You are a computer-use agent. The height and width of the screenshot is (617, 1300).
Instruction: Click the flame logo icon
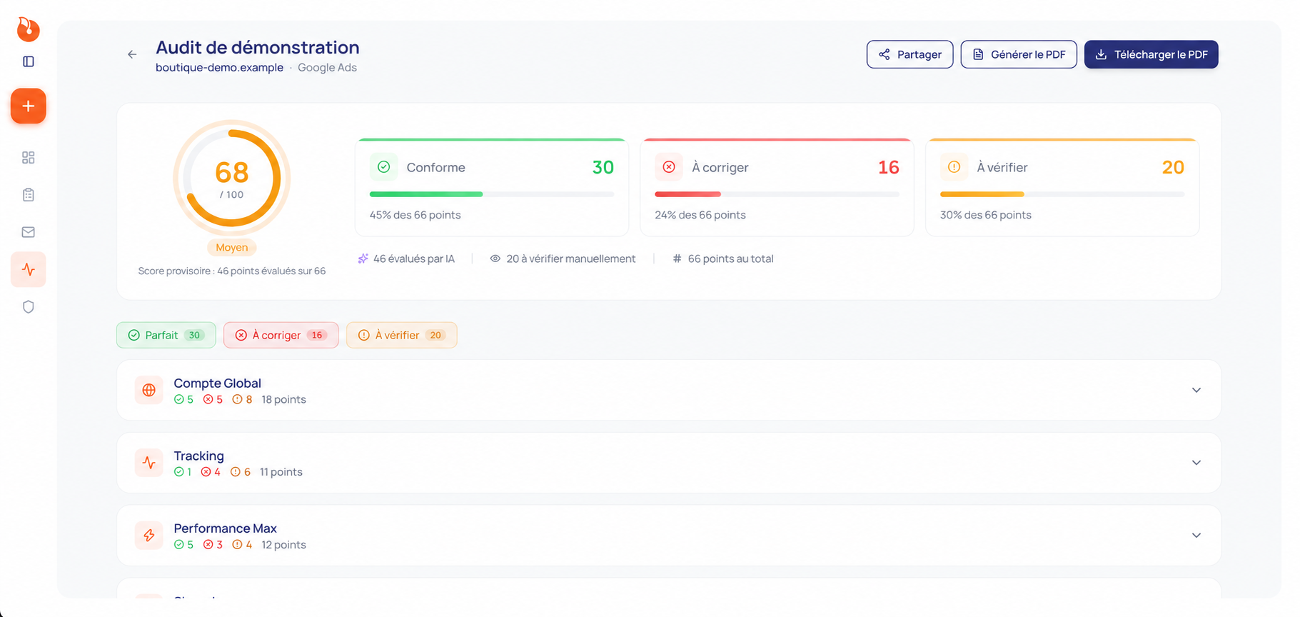[28, 29]
